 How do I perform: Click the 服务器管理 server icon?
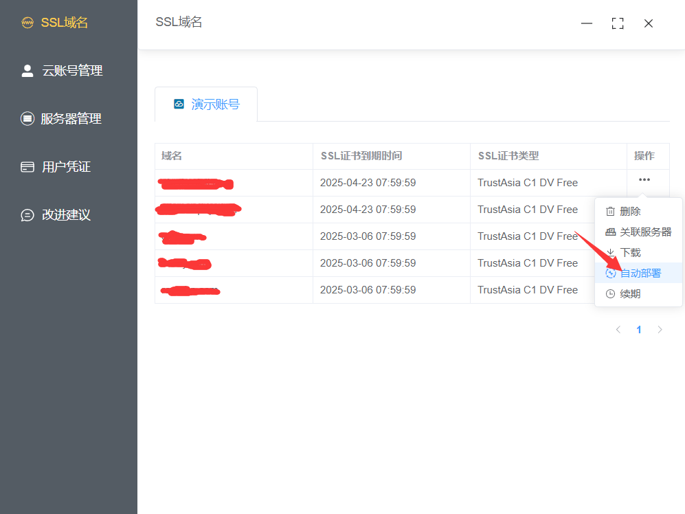27,119
